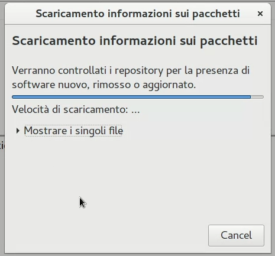This screenshot has width=275, height=256.
Task: Click the 'Mostrare i singoli file' label
Action: (x=73, y=131)
